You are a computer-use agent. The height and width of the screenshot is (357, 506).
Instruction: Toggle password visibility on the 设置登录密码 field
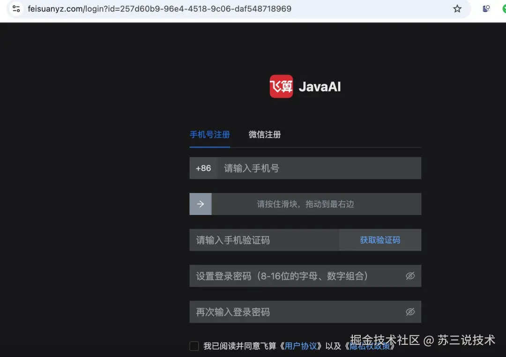[410, 276]
